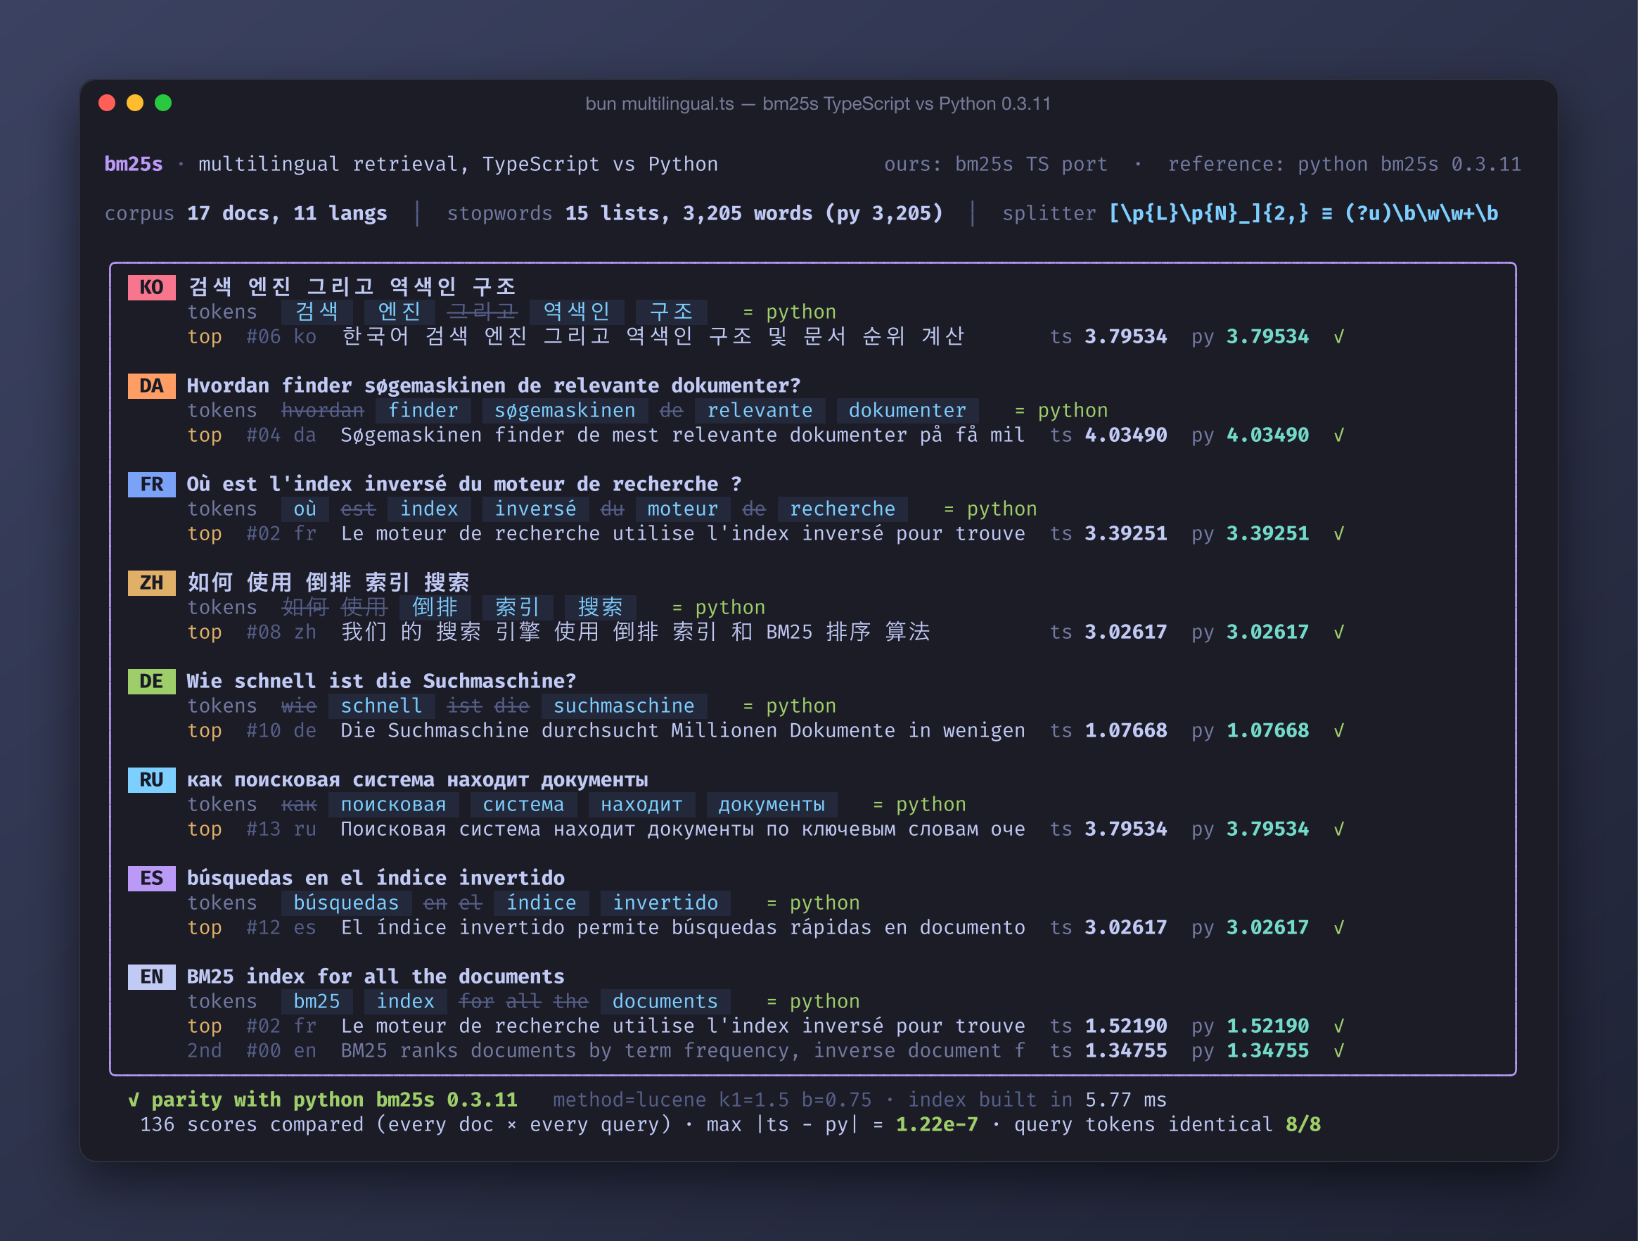1638x1241 pixels.
Task: Click the red close window button
Action: 107,103
